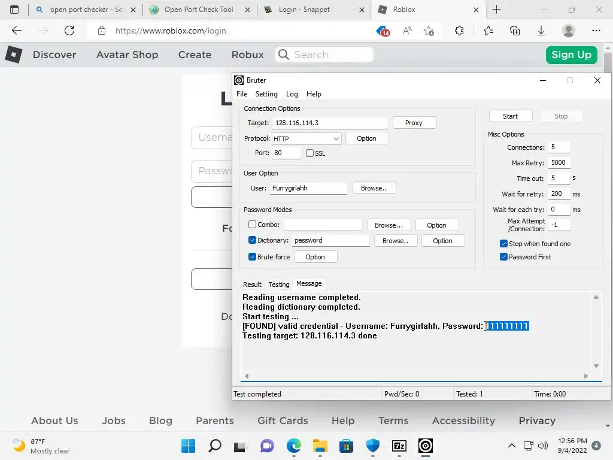
Task: Click the Roblox logo icon in navbar
Action: 13,55
